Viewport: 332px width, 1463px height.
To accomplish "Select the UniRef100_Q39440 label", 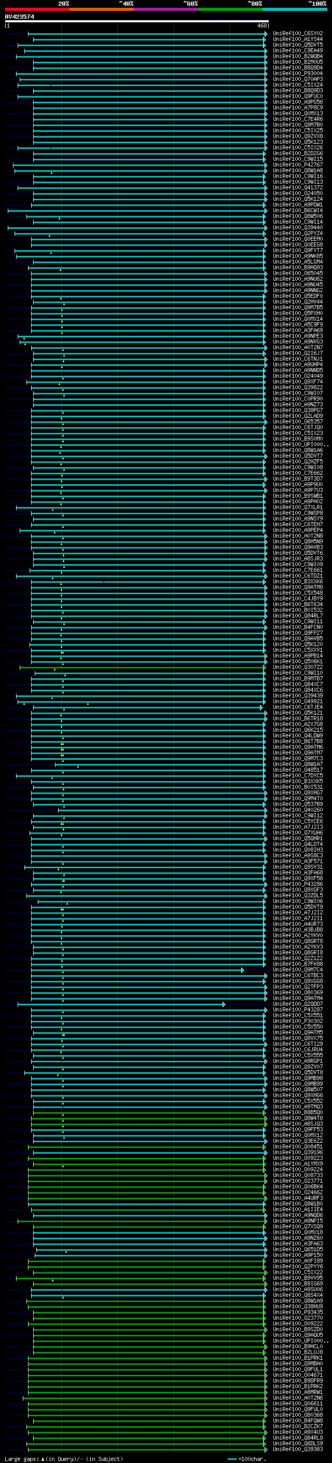I will click(x=297, y=227).
